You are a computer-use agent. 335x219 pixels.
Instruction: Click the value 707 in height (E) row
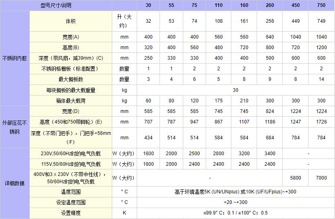coord(148,122)
